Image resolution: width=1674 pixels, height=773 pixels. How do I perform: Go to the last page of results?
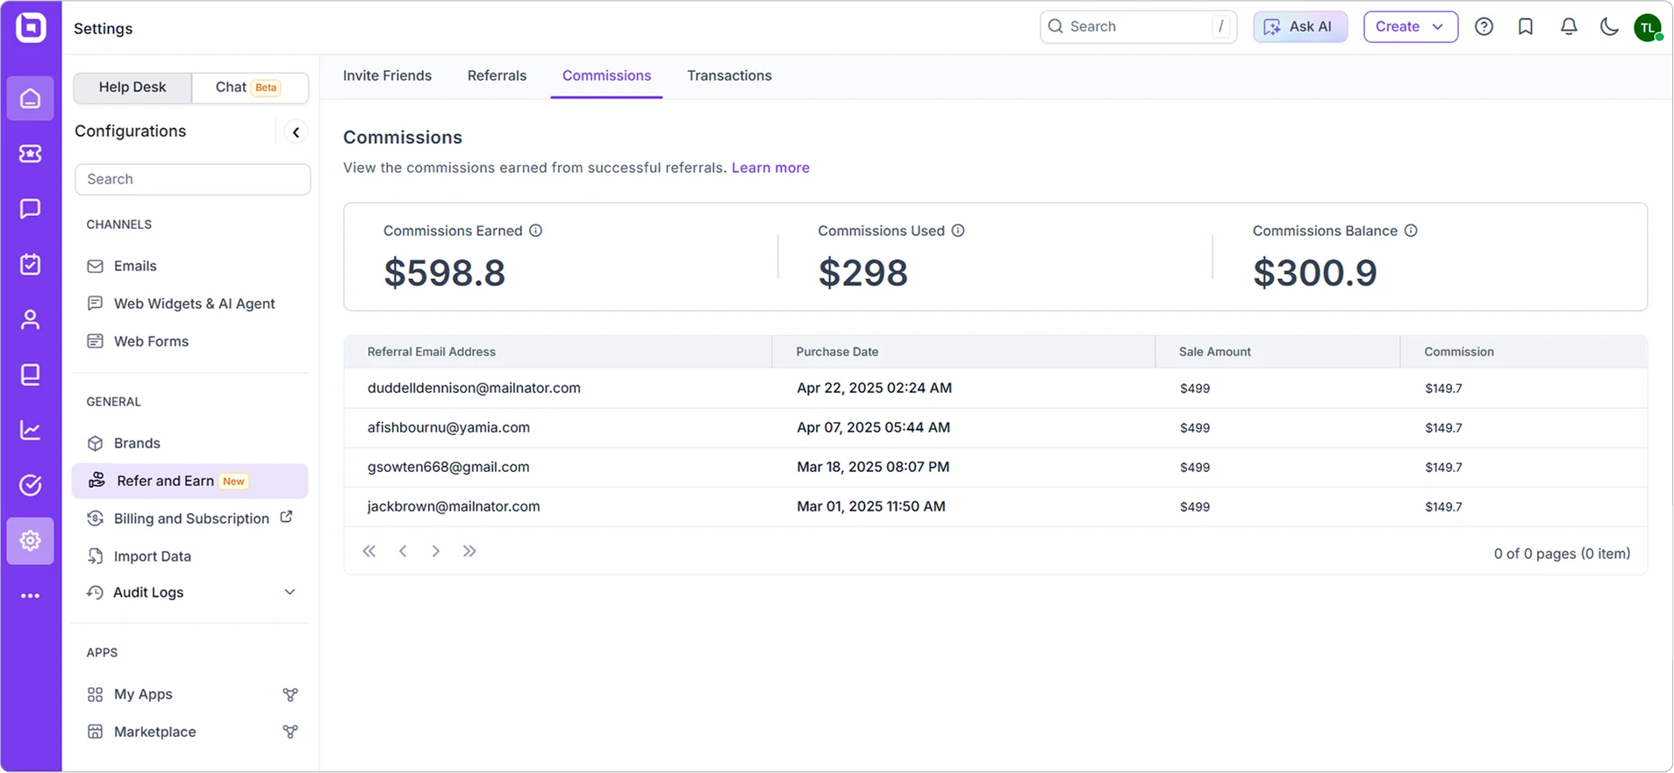click(469, 551)
